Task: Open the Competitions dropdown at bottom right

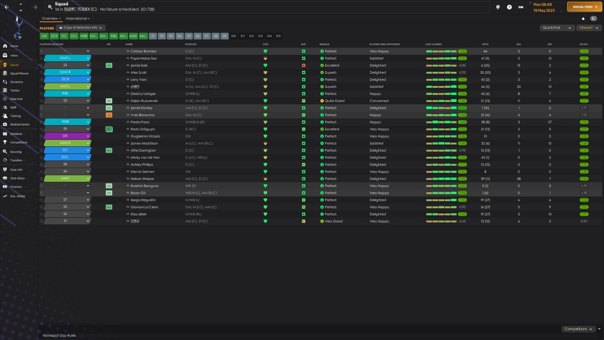Action: click(578, 329)
